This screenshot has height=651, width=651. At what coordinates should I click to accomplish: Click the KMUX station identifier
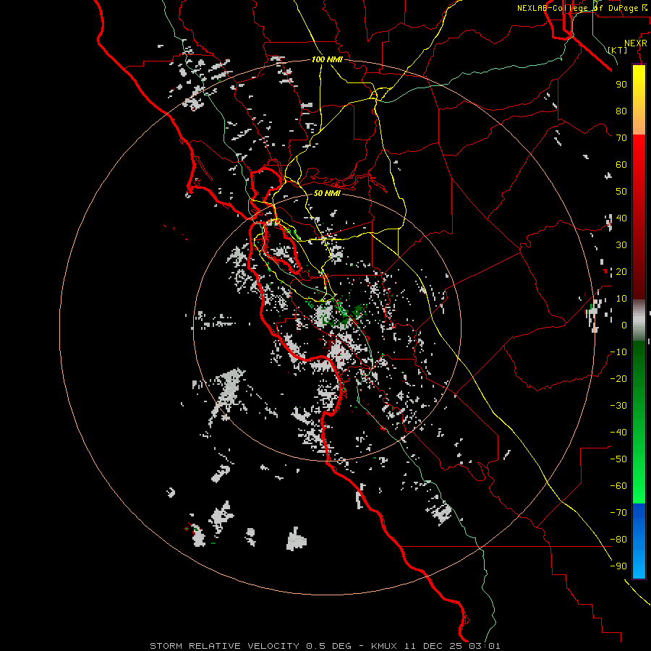(384, 646)
